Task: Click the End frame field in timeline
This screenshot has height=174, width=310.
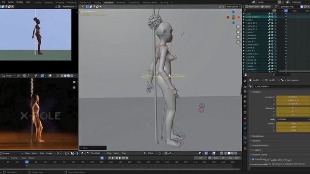Action: pos(233,158)
